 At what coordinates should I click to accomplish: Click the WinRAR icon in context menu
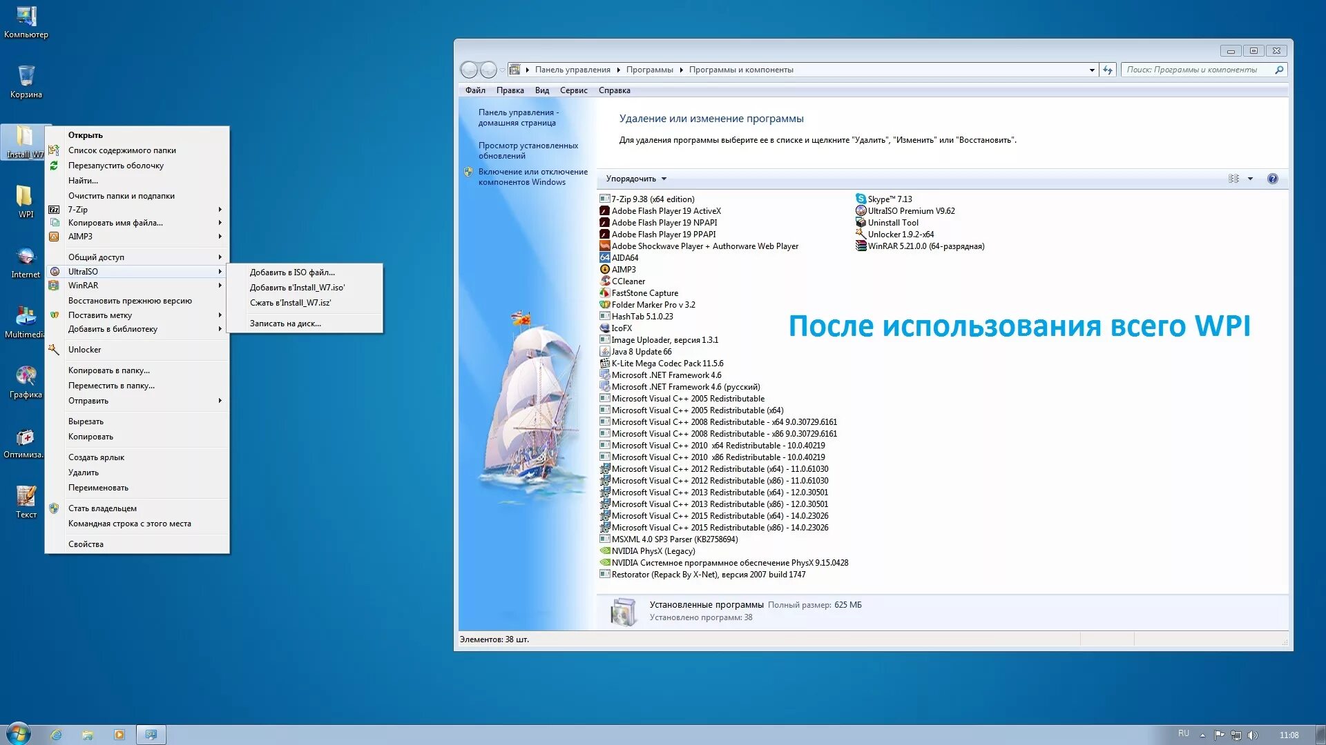(x=54, y=286)
